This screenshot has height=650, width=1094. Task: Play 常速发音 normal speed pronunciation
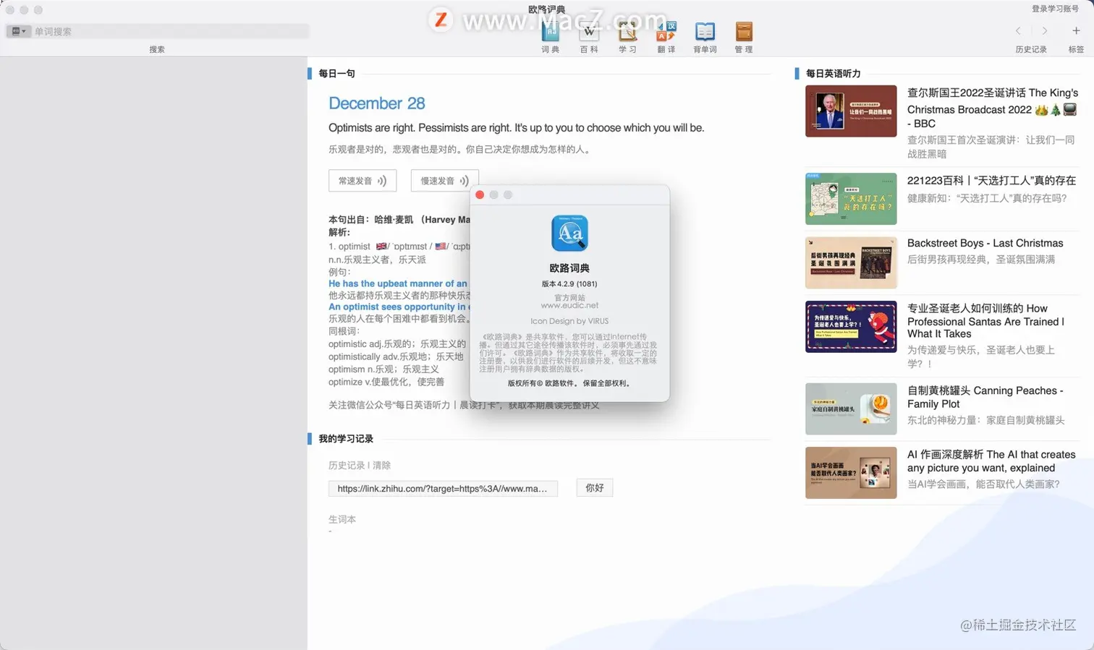[x=362, y=181]
